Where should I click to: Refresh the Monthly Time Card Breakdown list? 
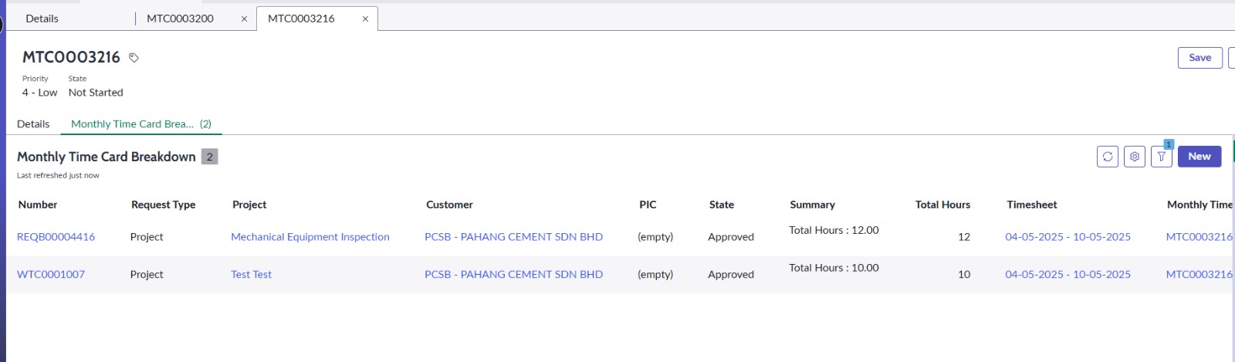[x=1107, y=157]
